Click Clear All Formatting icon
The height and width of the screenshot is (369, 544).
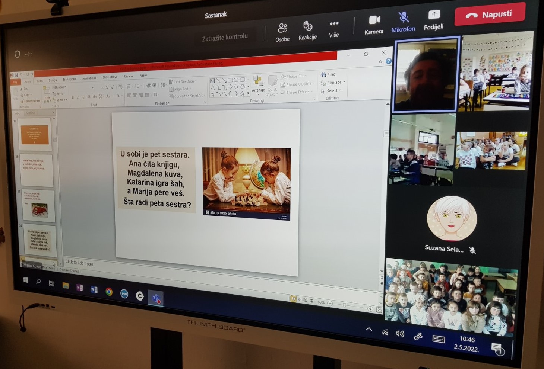click(x=120, y=87)
